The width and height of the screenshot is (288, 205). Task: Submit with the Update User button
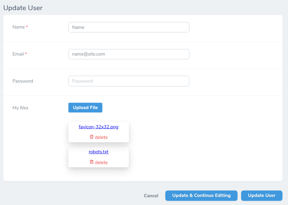coord(261,195)
